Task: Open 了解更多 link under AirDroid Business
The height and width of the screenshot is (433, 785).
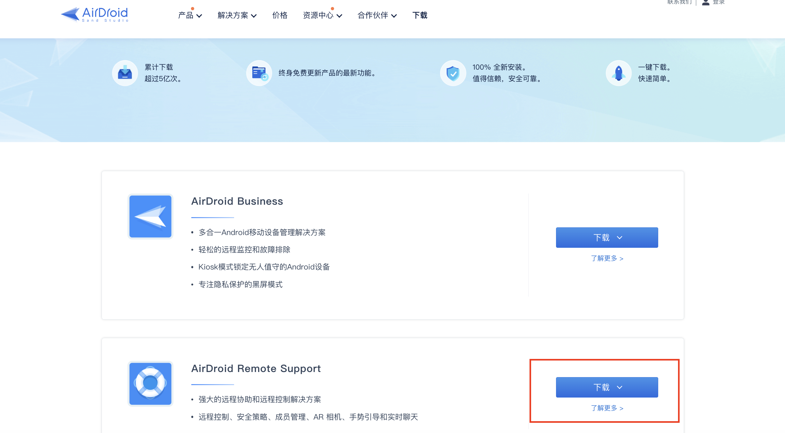Action: 607,258
